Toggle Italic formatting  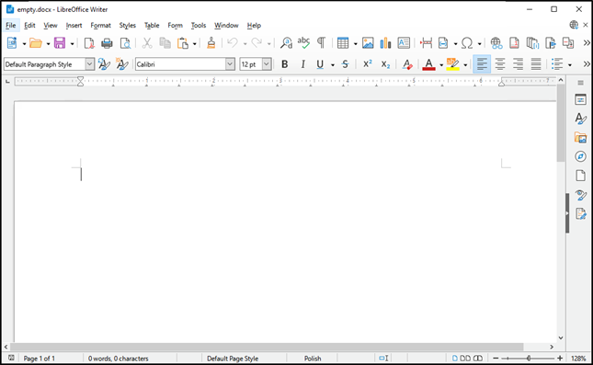(x=302, y=64)
